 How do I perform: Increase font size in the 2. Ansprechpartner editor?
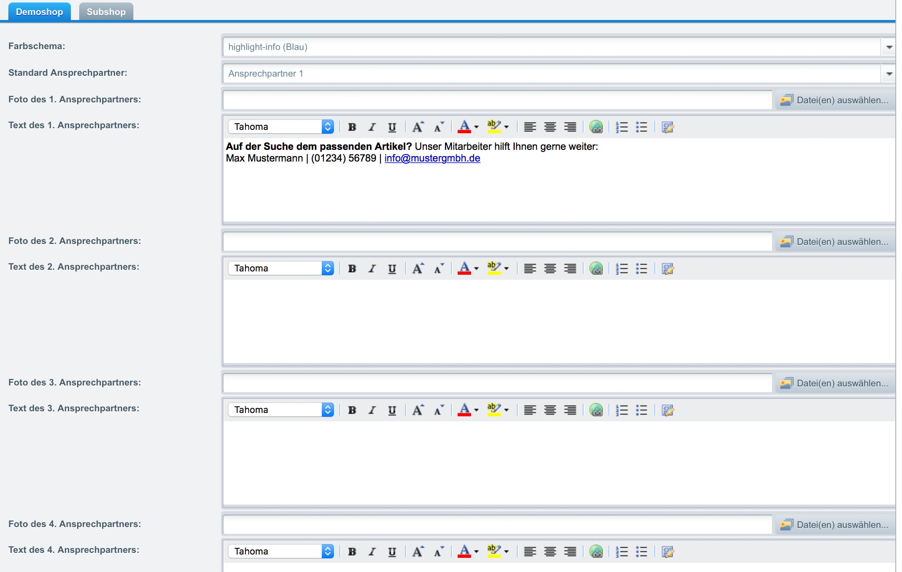pos(418,269)
